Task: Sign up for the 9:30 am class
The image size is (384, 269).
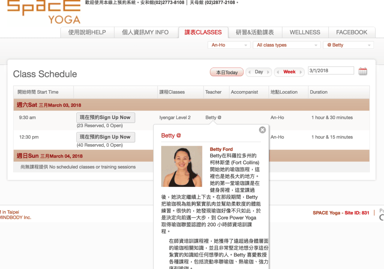Action: [x=105, y=118]
